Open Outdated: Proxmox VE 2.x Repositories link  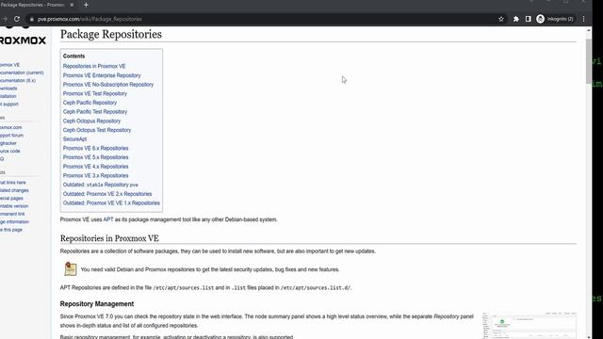point(107,194)
